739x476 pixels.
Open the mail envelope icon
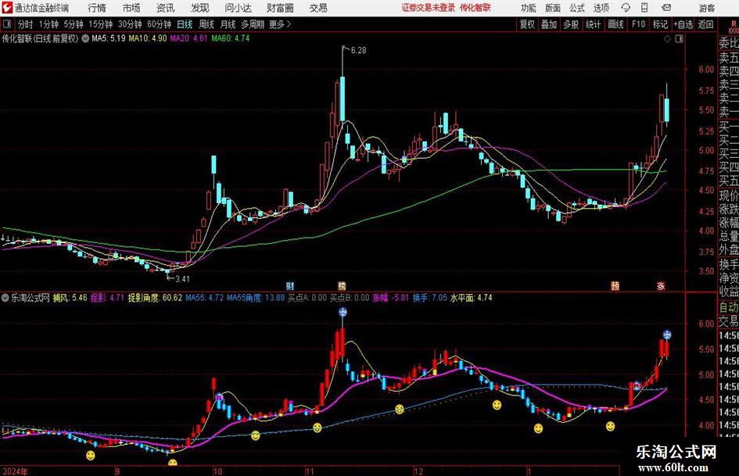coord(666,8)
